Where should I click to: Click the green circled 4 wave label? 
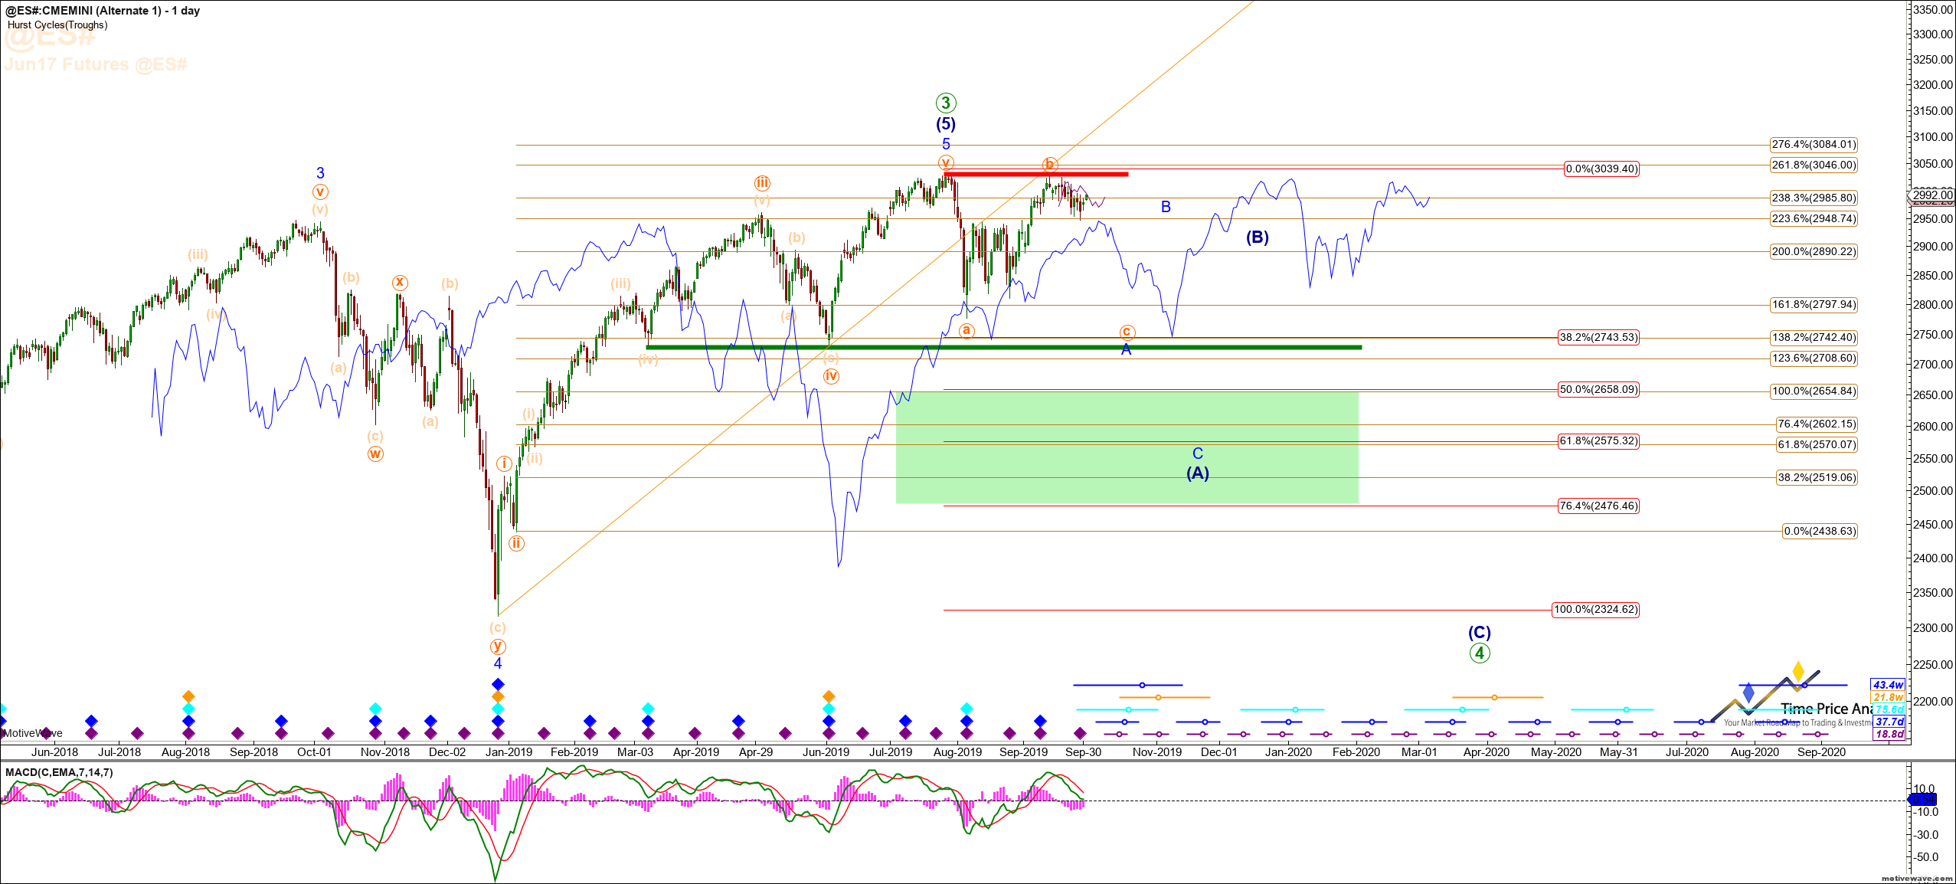(x=1480, y=653)
